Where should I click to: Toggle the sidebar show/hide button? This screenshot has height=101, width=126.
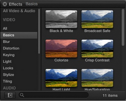(10, 95)
